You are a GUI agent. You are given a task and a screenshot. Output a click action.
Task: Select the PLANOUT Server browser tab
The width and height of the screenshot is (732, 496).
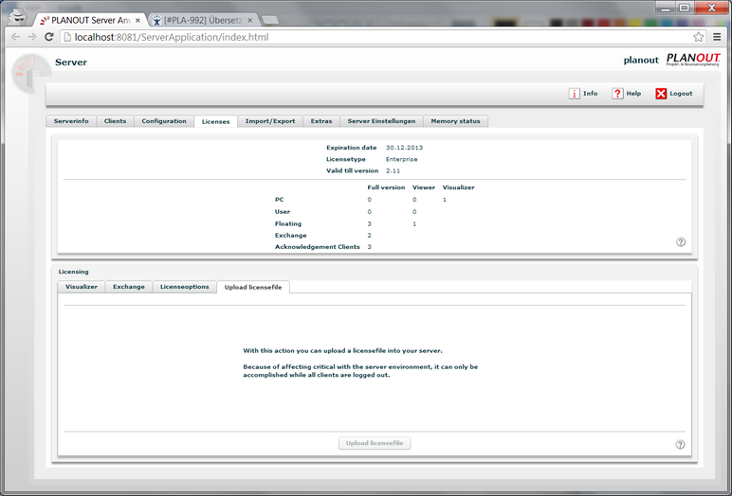click(90, 21)
